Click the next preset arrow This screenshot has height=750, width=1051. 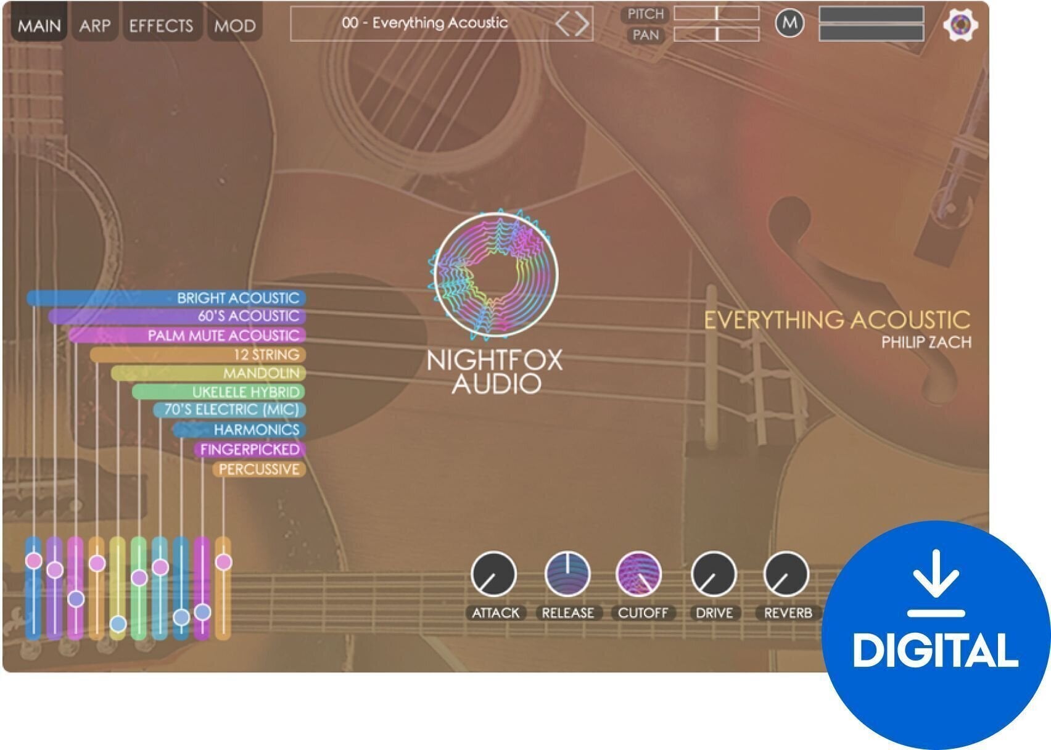[x=583, y=25]
